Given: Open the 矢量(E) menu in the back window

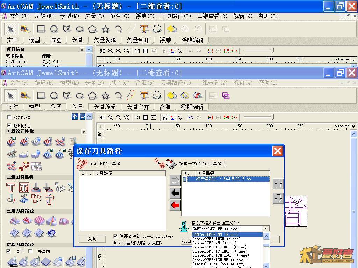Looking at the screenshot, I should pos(94,16).
